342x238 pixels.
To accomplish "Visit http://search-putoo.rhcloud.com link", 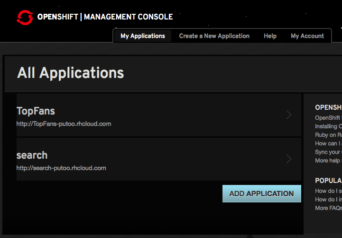I will pos(61,168).
